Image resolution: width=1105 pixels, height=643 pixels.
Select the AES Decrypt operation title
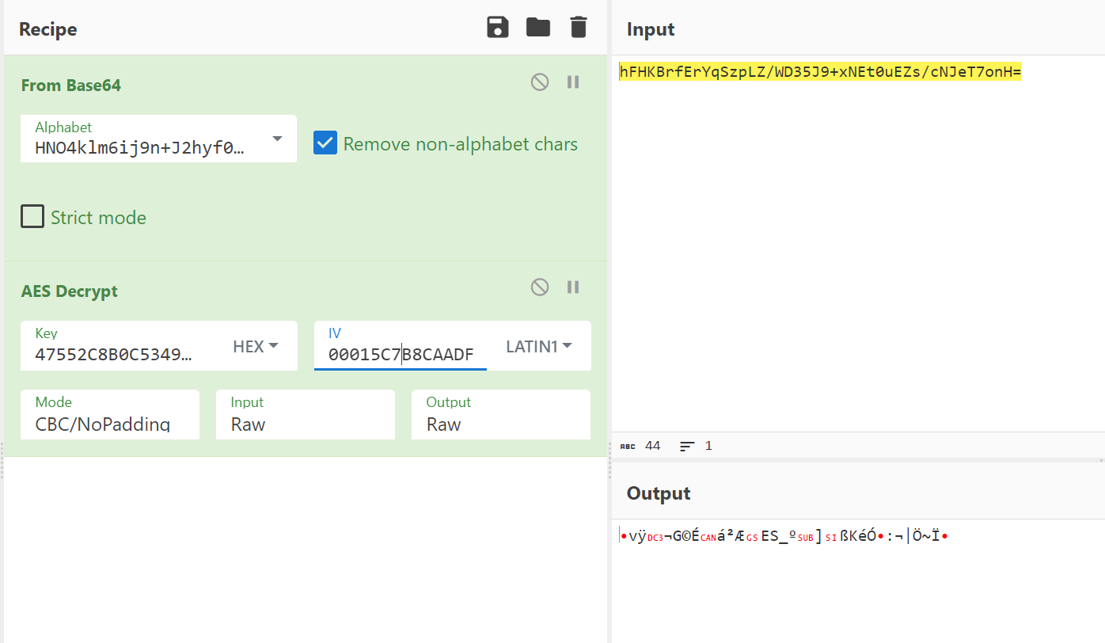coord(70,291)
